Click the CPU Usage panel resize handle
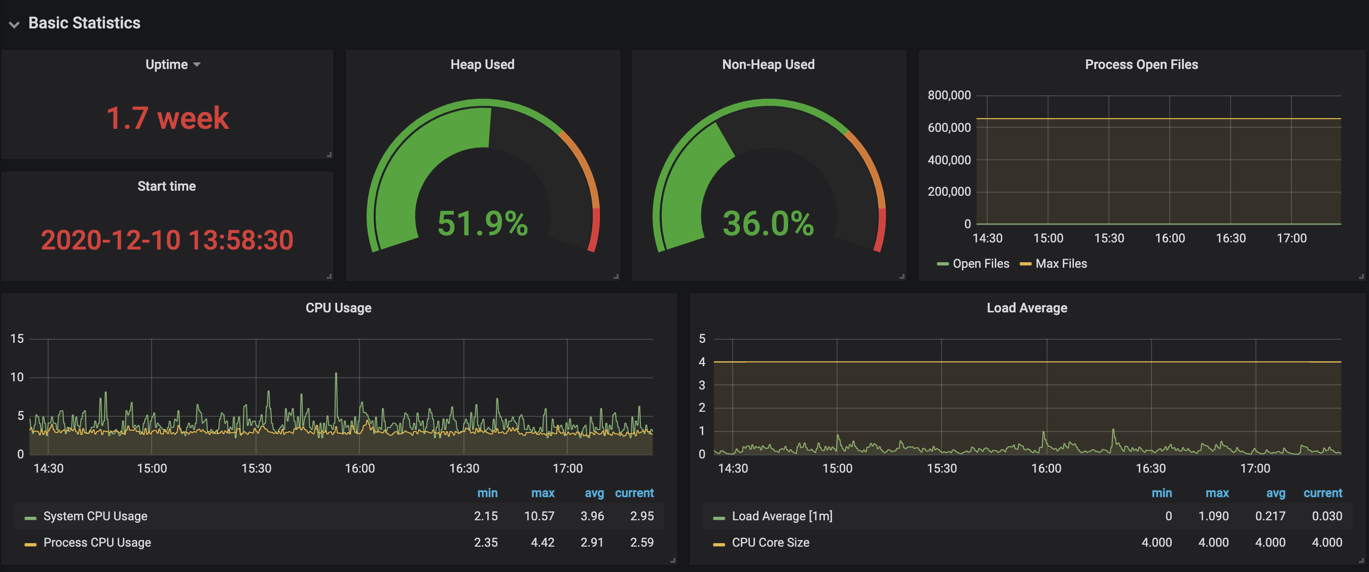 point(673,560)
